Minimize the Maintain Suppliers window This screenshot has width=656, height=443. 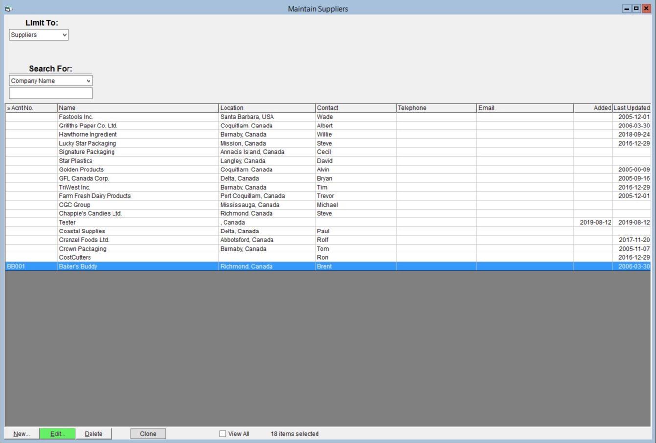point(627,8)
